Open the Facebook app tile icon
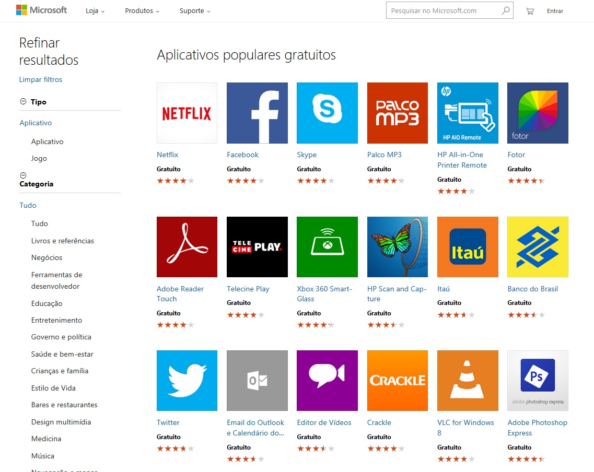594x472 pixels. pos(257,113)
